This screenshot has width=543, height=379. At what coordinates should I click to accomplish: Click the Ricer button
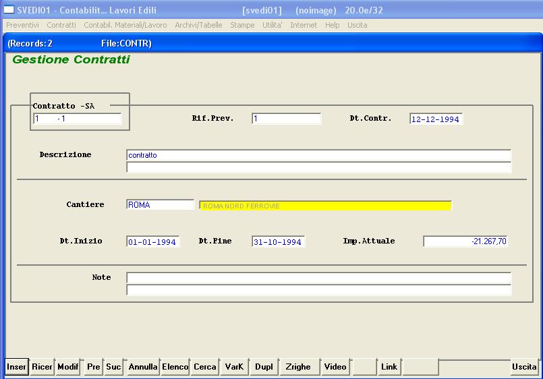click(x=42, y=367)
